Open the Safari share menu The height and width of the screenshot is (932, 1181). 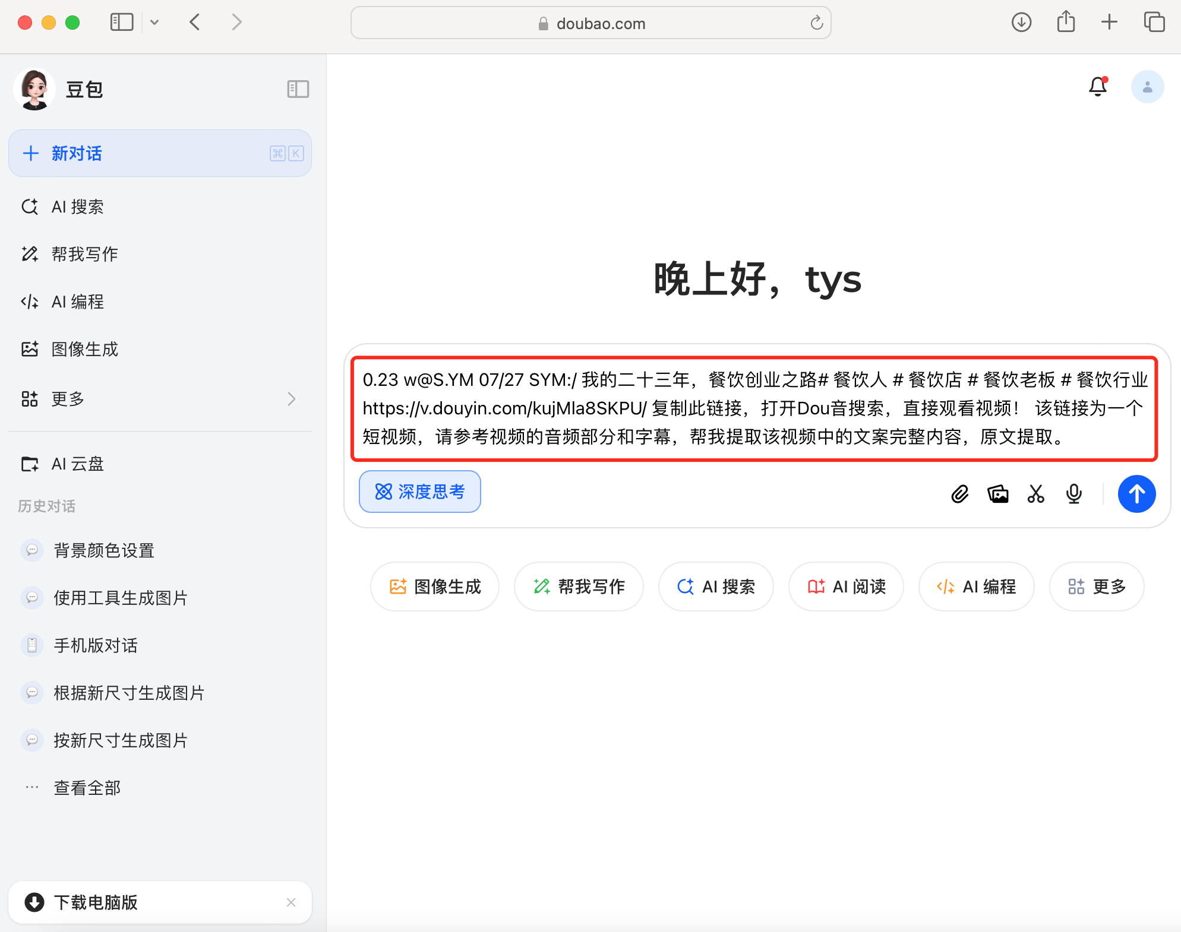pyautogui.click(x=1066, y=22)
